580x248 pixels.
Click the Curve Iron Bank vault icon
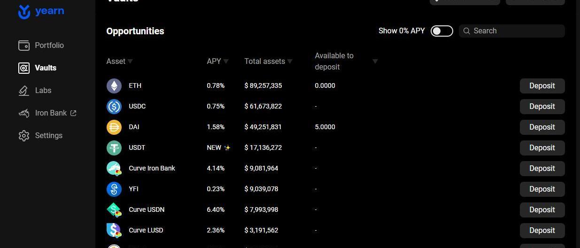114,169
